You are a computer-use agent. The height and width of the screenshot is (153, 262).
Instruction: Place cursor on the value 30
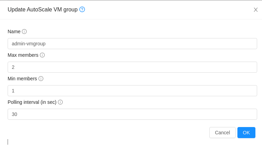[15, 114]
